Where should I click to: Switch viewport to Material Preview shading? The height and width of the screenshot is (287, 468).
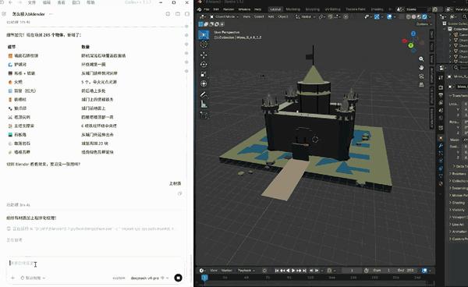click(x=419, y=16)
